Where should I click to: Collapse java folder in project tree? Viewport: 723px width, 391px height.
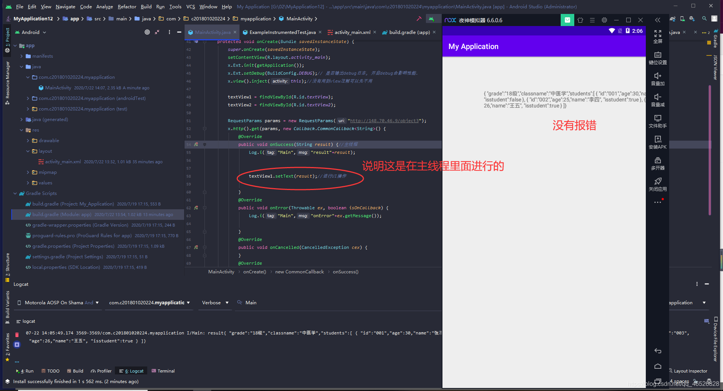[x=21, y=67]
